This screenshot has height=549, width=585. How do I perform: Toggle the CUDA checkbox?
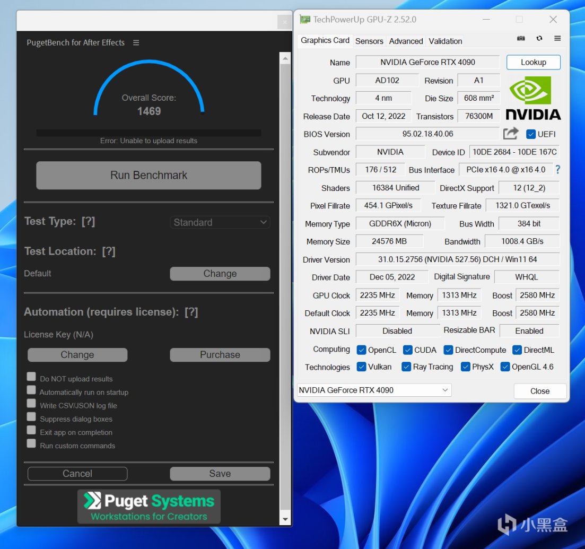click(407, 350)
